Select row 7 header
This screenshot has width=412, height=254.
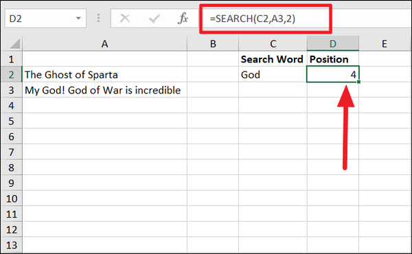(x=12, y=152)
